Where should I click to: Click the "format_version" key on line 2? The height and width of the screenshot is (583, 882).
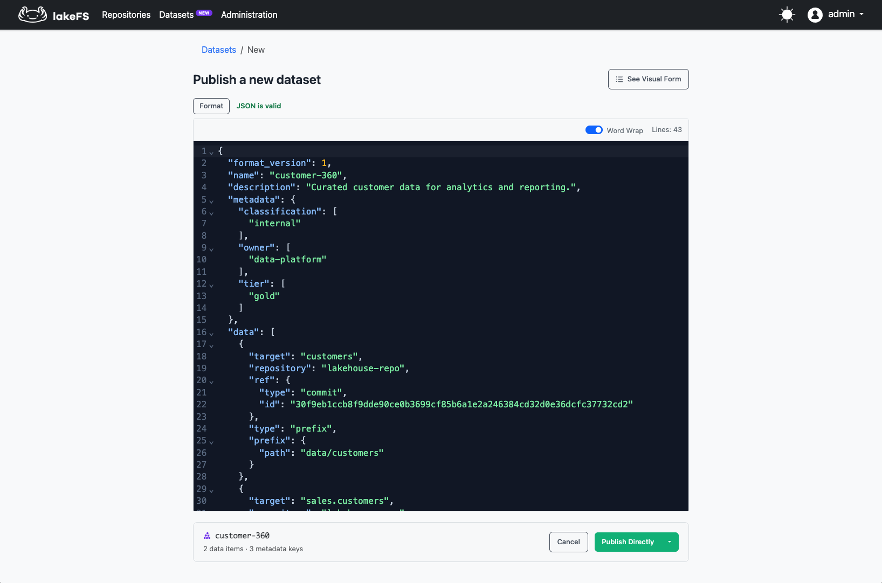click(270, 163)
